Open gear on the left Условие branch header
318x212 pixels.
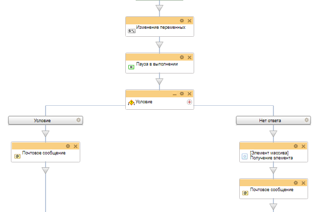78,120
